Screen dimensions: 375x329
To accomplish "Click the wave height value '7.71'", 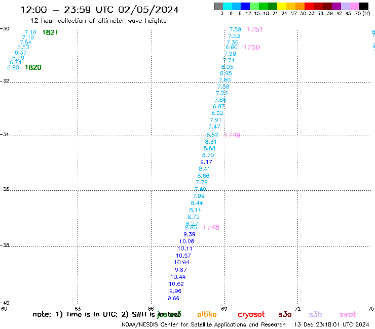I will (x=229, y=60).
